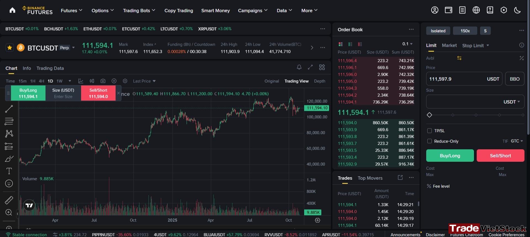This screenshot has height=237, width=530.
Task: Enable the TP/SL checkbox
Action: pyautogui.click(x=429, y=131)
